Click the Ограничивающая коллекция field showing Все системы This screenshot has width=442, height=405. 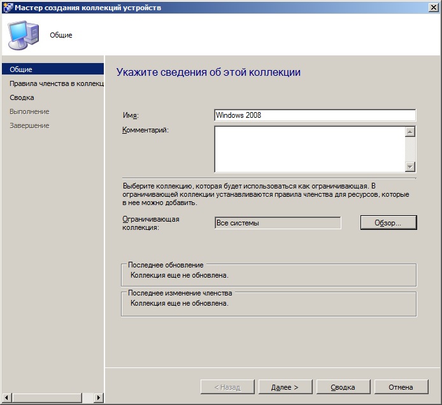[x=278, y=223]
